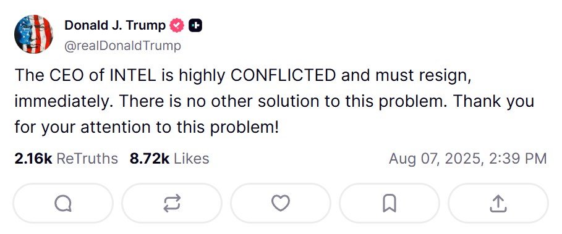Image resolution: width=562 pixels, height=234 pixels.
Task: Open the flag-painted profile avatar
Action: pyautogui.click(x=33, y=35)
